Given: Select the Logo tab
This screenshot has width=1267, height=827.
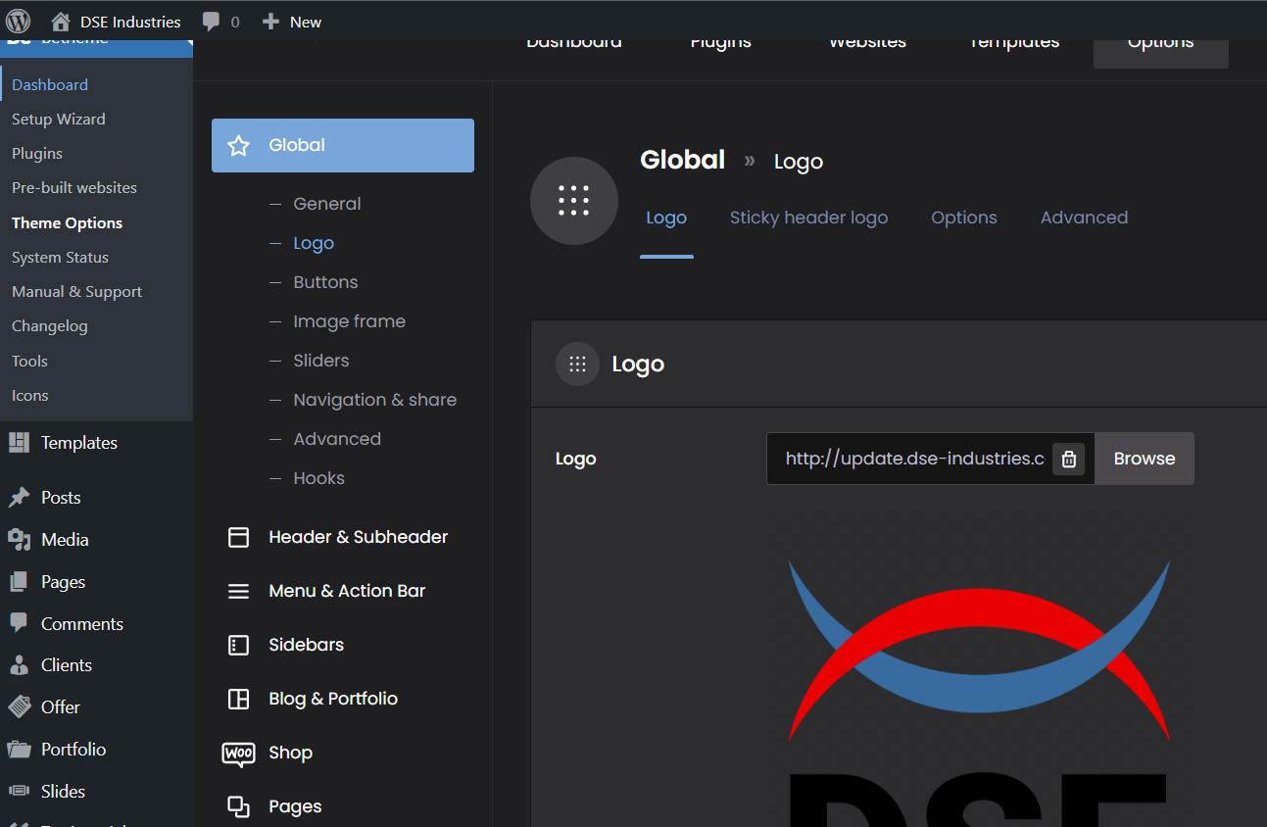Looking at the screenshot, I should point(666,218).
